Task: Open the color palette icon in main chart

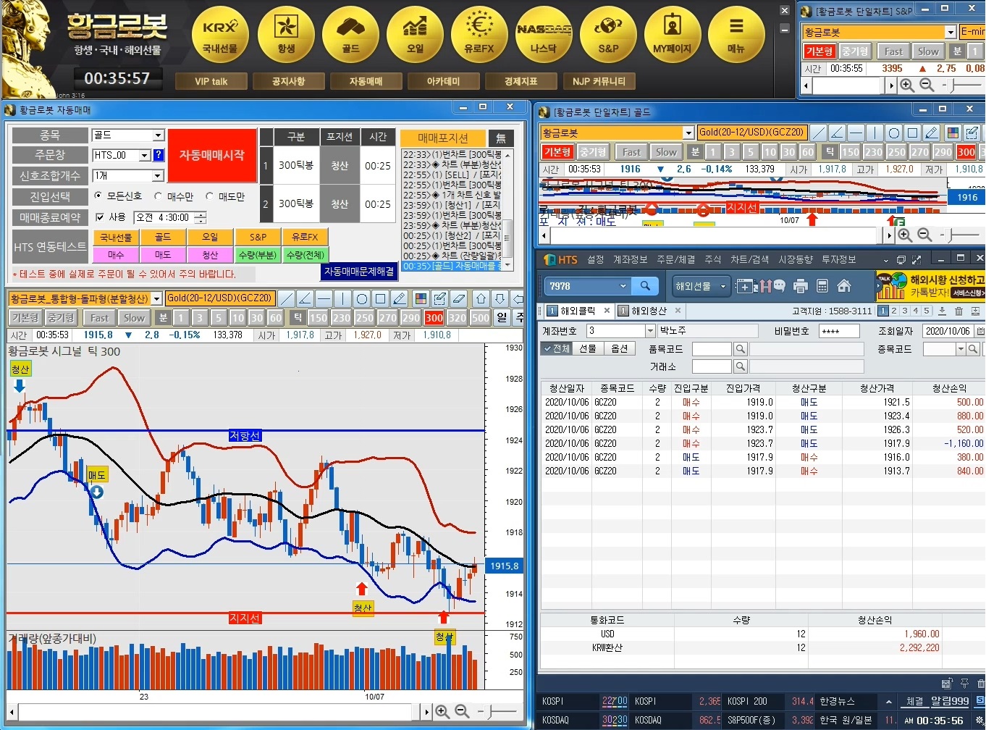Action: (x=421, y=298)
